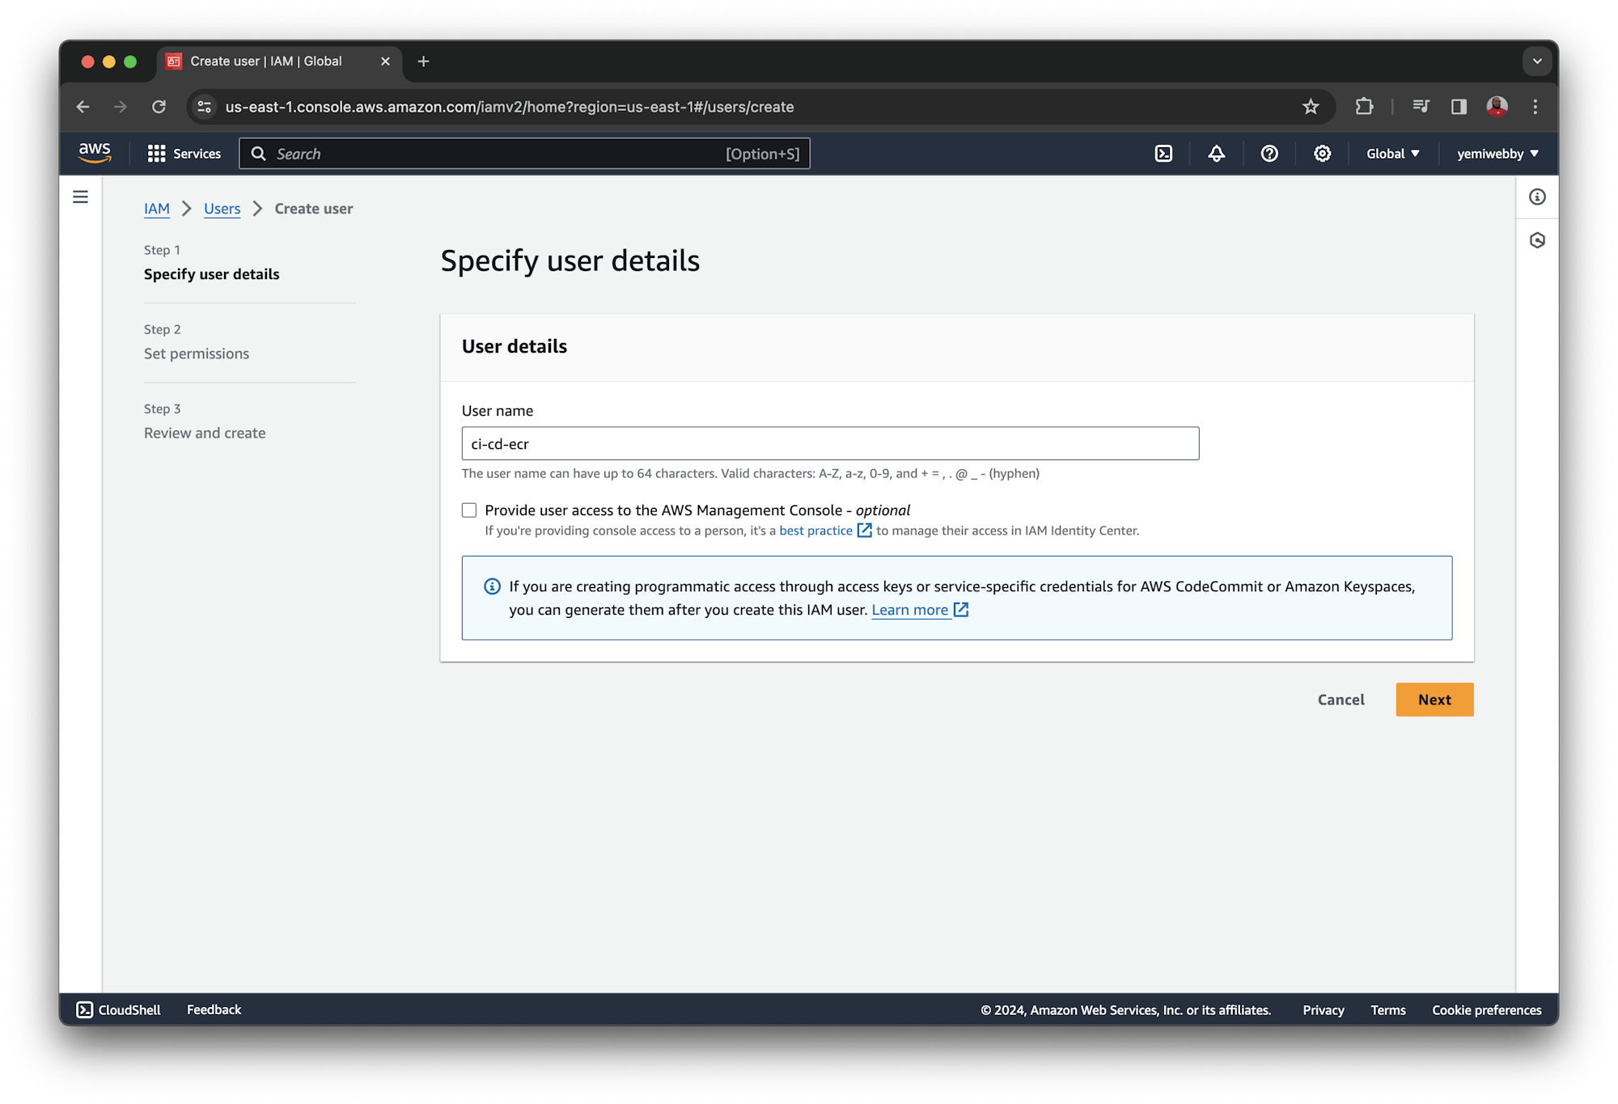Expand the yemiwebby account menu
The width and height of the screenshot is (1618, 1104).
click(x=1497, y=154)
